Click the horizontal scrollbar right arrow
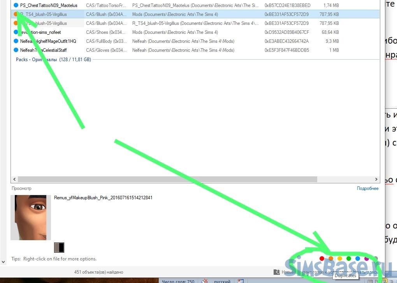The height and width of the screenshot is (283, 397). click(376, 179)
